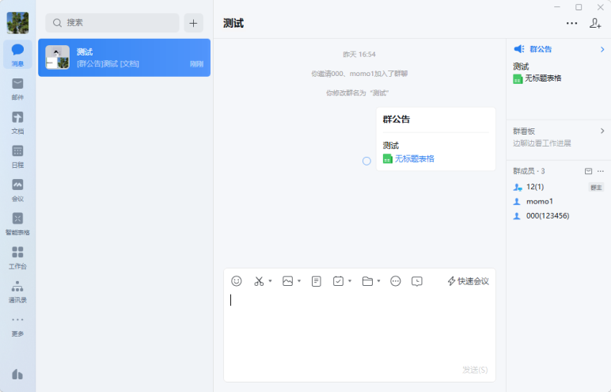The image size is (611, 392).
Task: Click the mail icon beside 群成员
Action: tap(588, 171)
